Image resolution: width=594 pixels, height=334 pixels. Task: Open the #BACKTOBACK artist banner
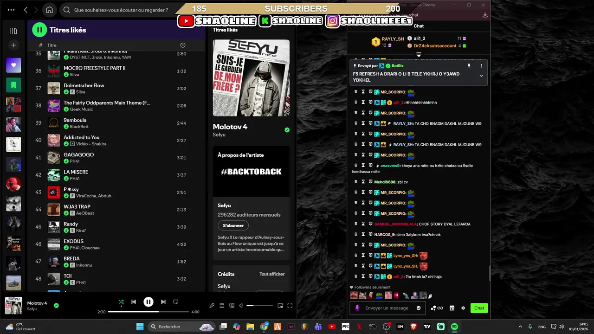click(x=251, y=172)
